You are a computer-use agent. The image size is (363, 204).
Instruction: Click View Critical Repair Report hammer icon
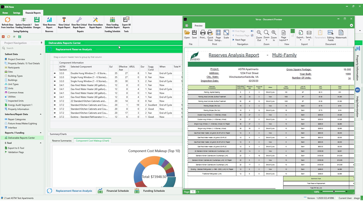tap(64, 20)
